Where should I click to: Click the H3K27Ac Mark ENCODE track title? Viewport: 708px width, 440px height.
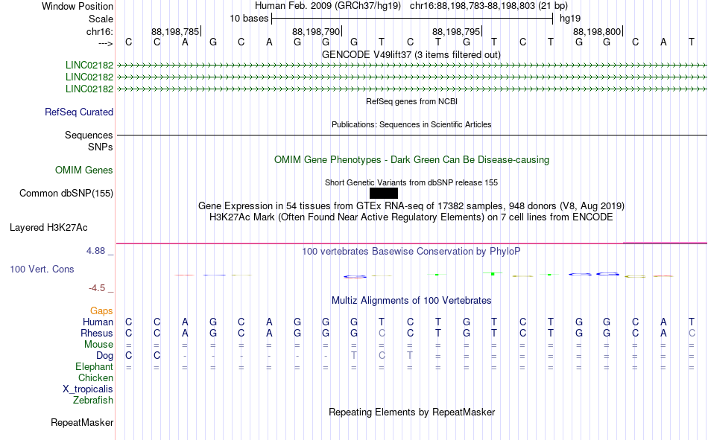coord(411,217)
